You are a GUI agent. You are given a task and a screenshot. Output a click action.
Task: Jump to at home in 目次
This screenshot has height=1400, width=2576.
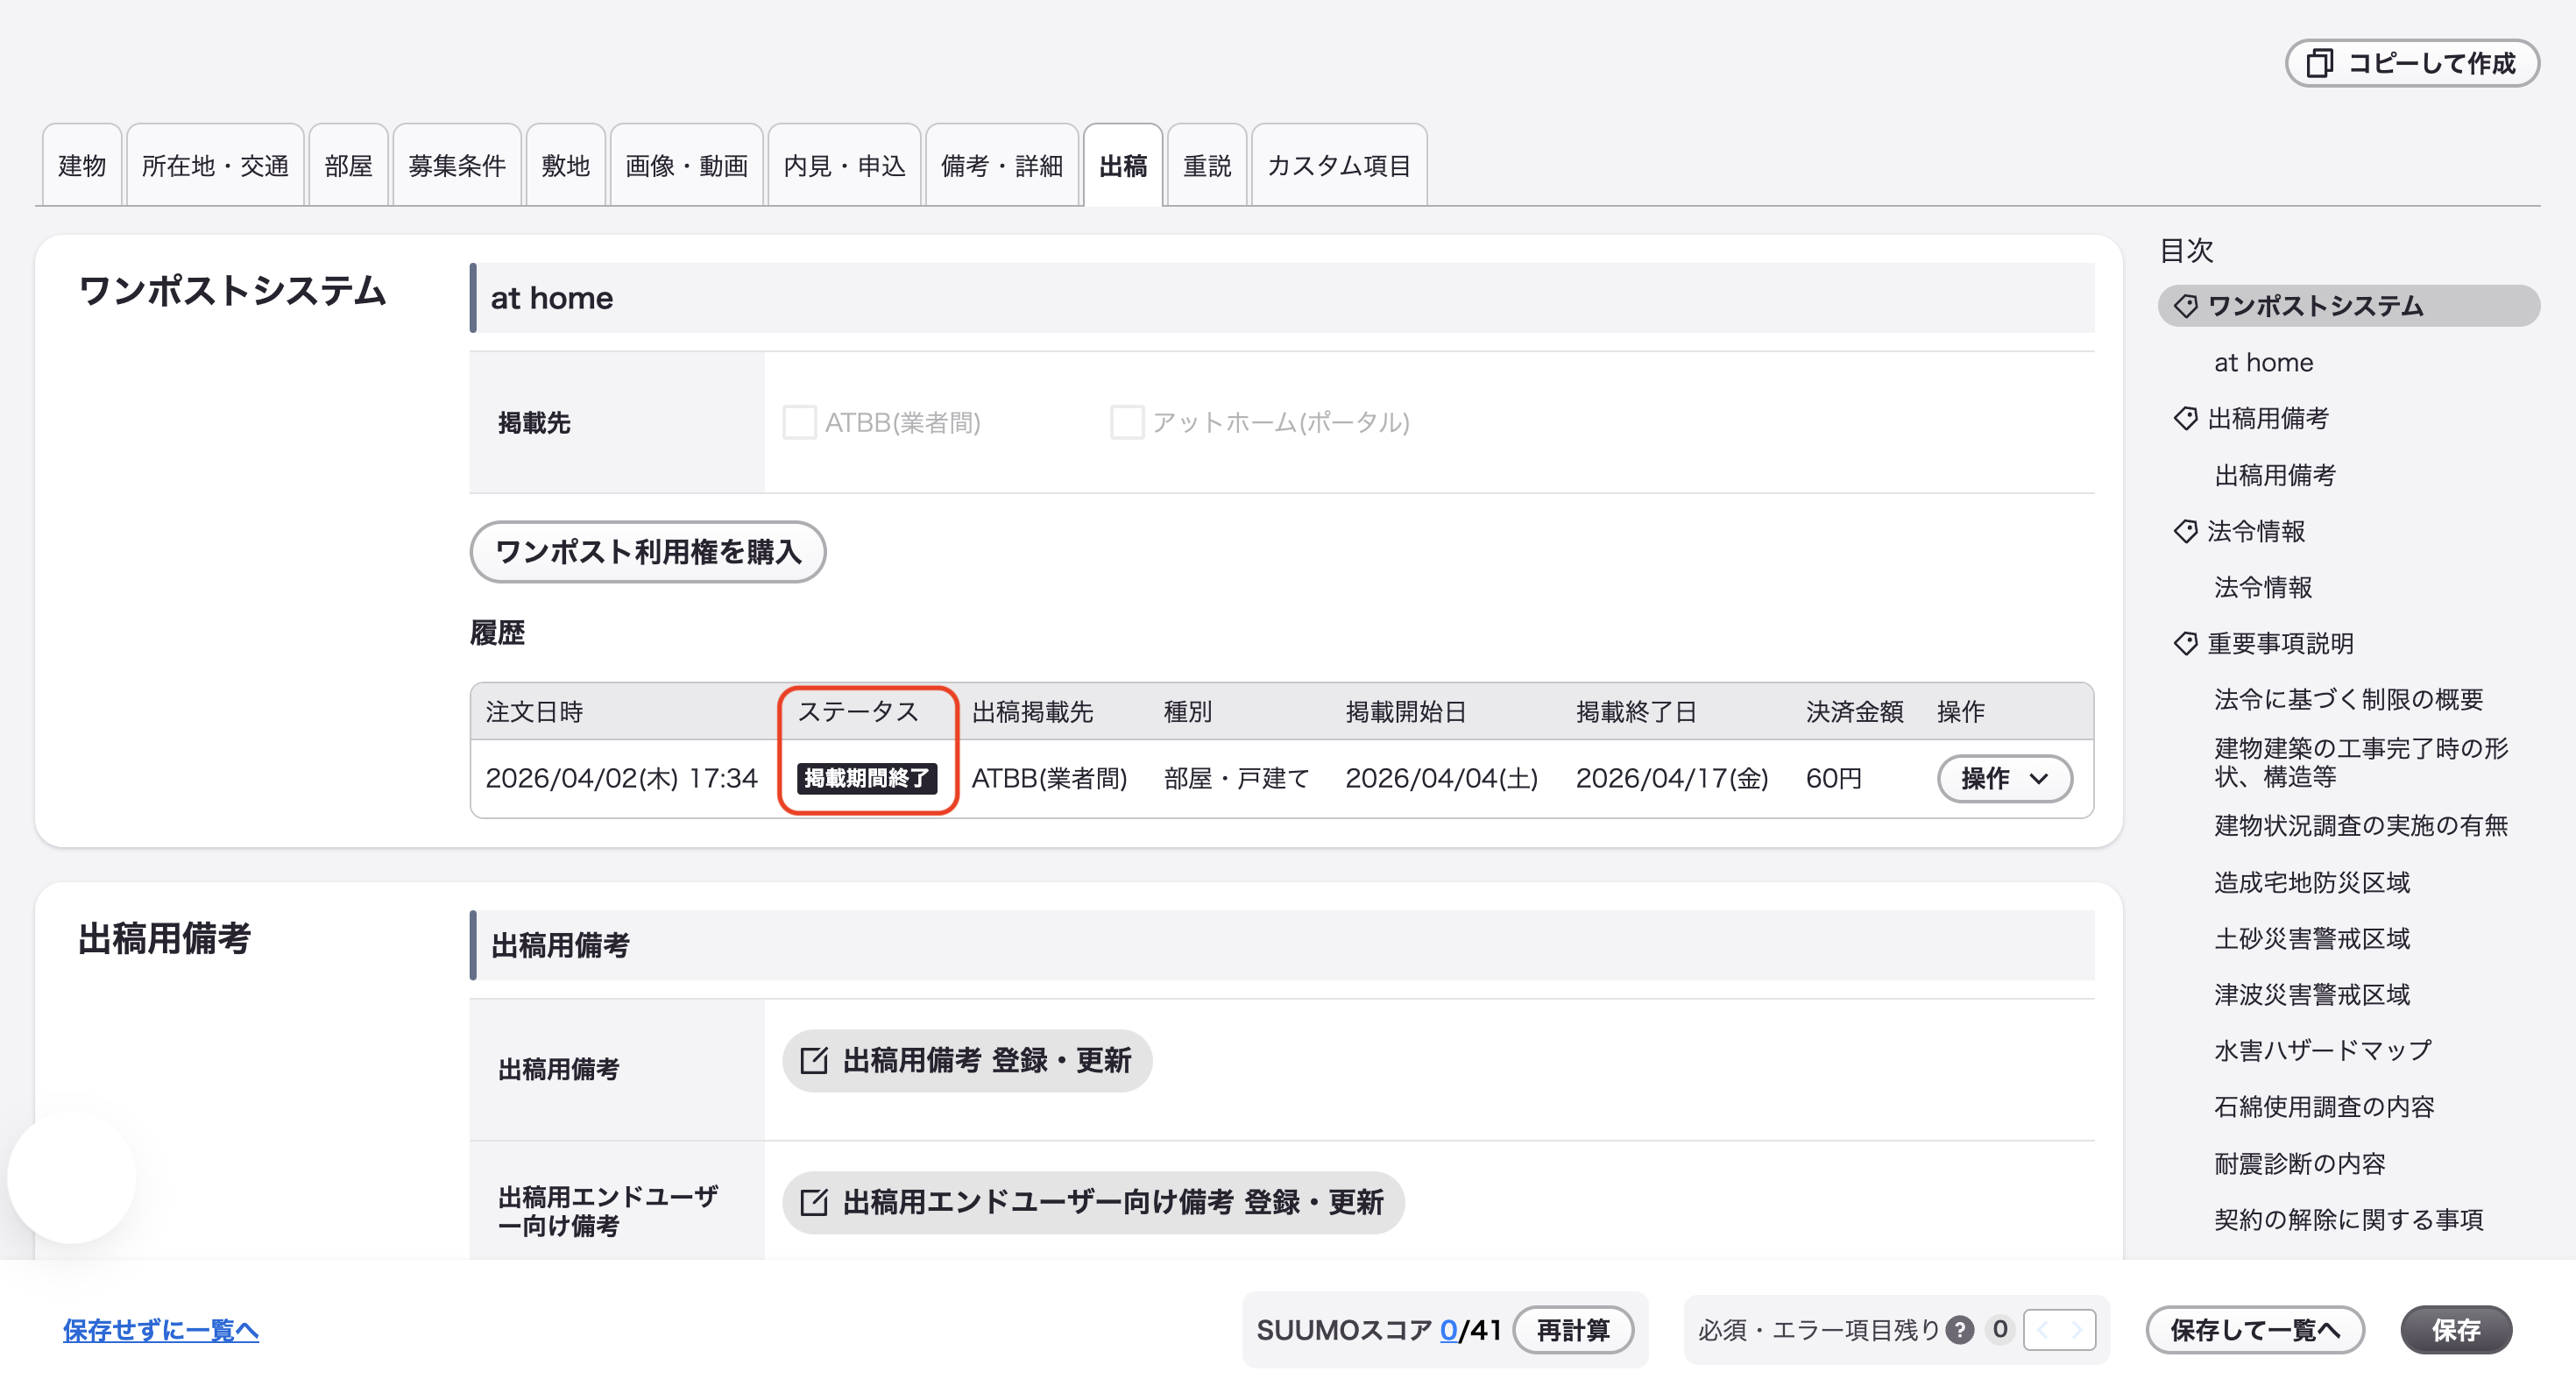[x=2263, y=362]
